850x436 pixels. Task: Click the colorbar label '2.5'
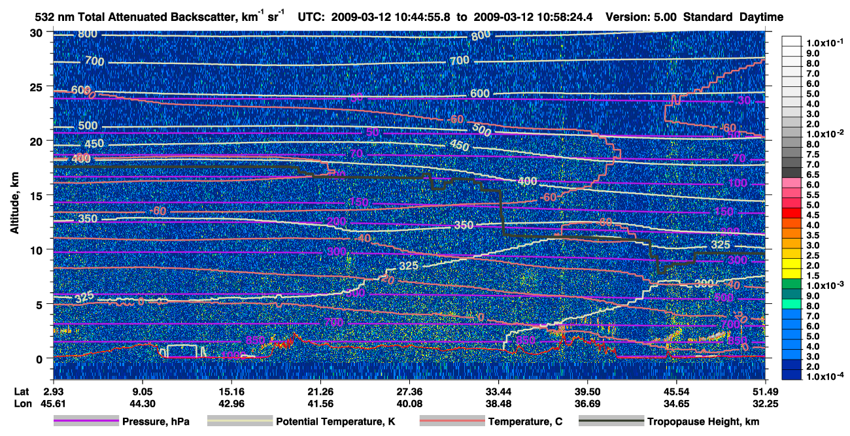click(813, 256)
